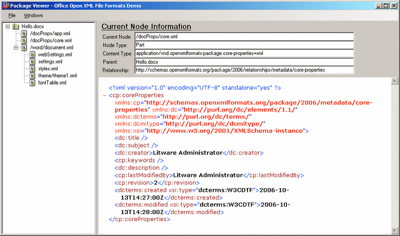The width and height of the screenshot is (400, 236).
Task: Click the Current Node Information heading
Action: coord(146,27)
